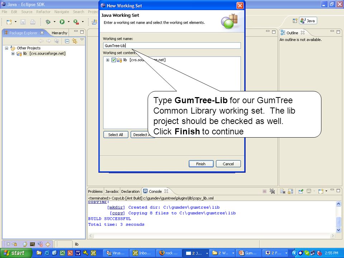The width and height of the screenshot is (344, 258).
Task: Close the Outline view tab X
Action: point(303,33)
